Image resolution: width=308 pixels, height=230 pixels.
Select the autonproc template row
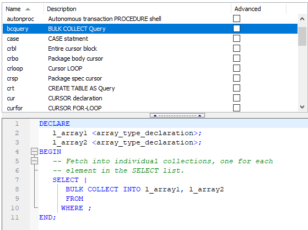tap(150, 19)
